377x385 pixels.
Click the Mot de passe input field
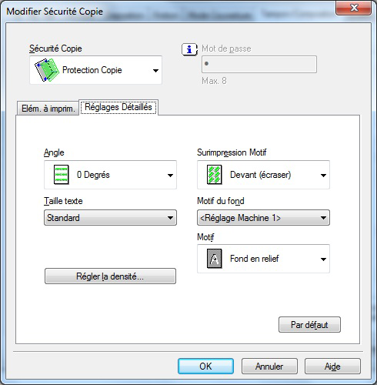click(259, 64)
